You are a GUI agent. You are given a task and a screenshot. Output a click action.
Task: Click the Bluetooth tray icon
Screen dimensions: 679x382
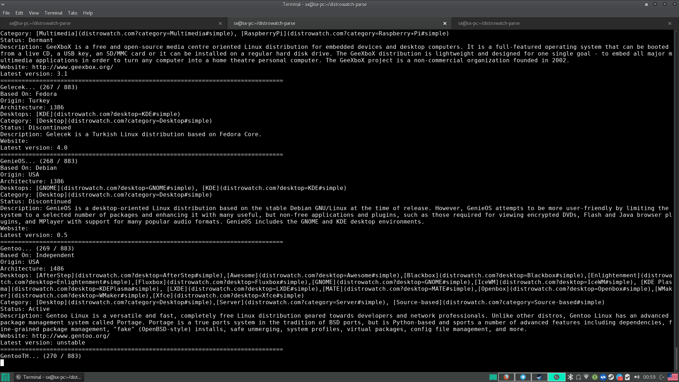(x=570, y=377)
